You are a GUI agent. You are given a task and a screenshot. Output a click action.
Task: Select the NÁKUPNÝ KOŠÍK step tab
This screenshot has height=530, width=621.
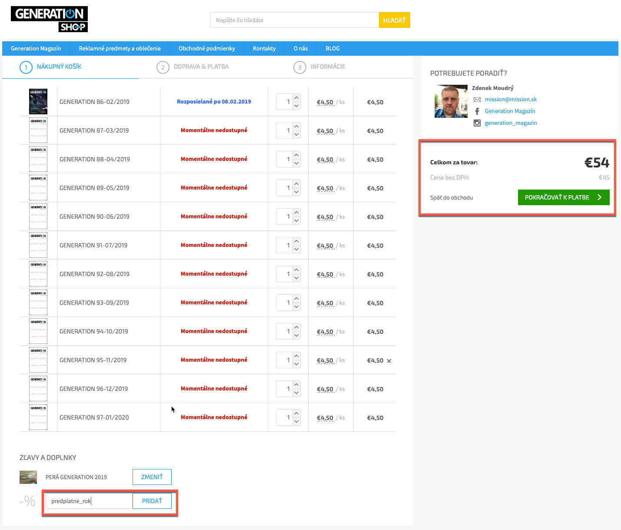point(59,67)
